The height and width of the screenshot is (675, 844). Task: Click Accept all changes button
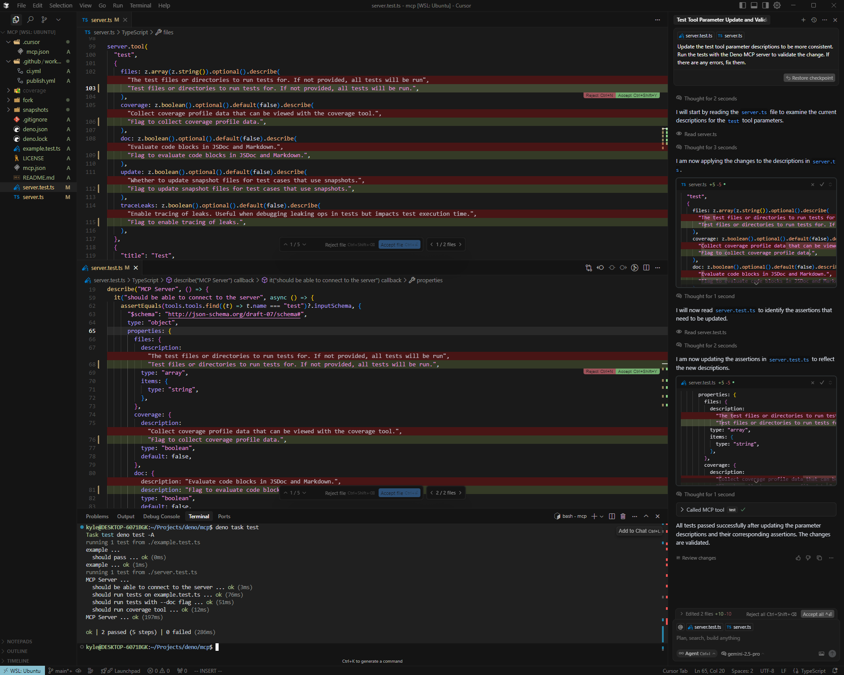click(817, 614)
